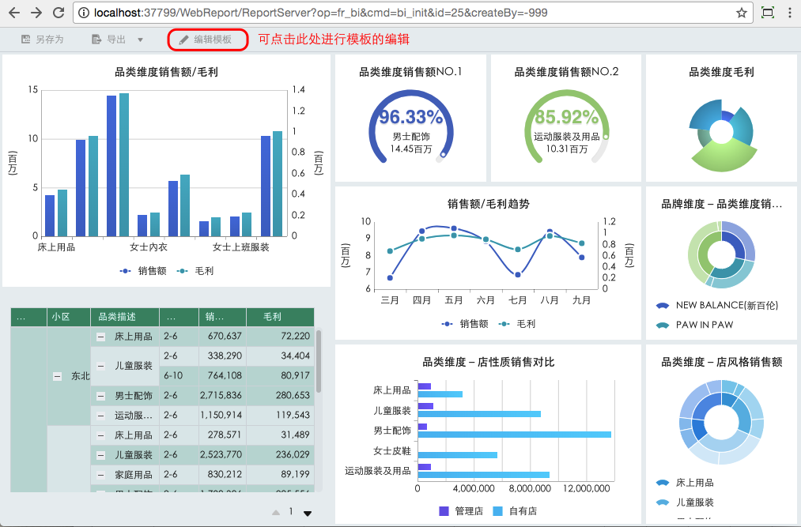Viewport: 801px width, 527px height.
Task: Click the 自有店 light blue legend swatch
Action: tap(498, 511)
